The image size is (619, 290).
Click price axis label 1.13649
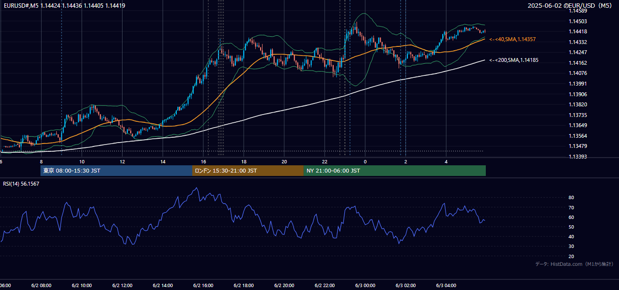click(577, 125)
